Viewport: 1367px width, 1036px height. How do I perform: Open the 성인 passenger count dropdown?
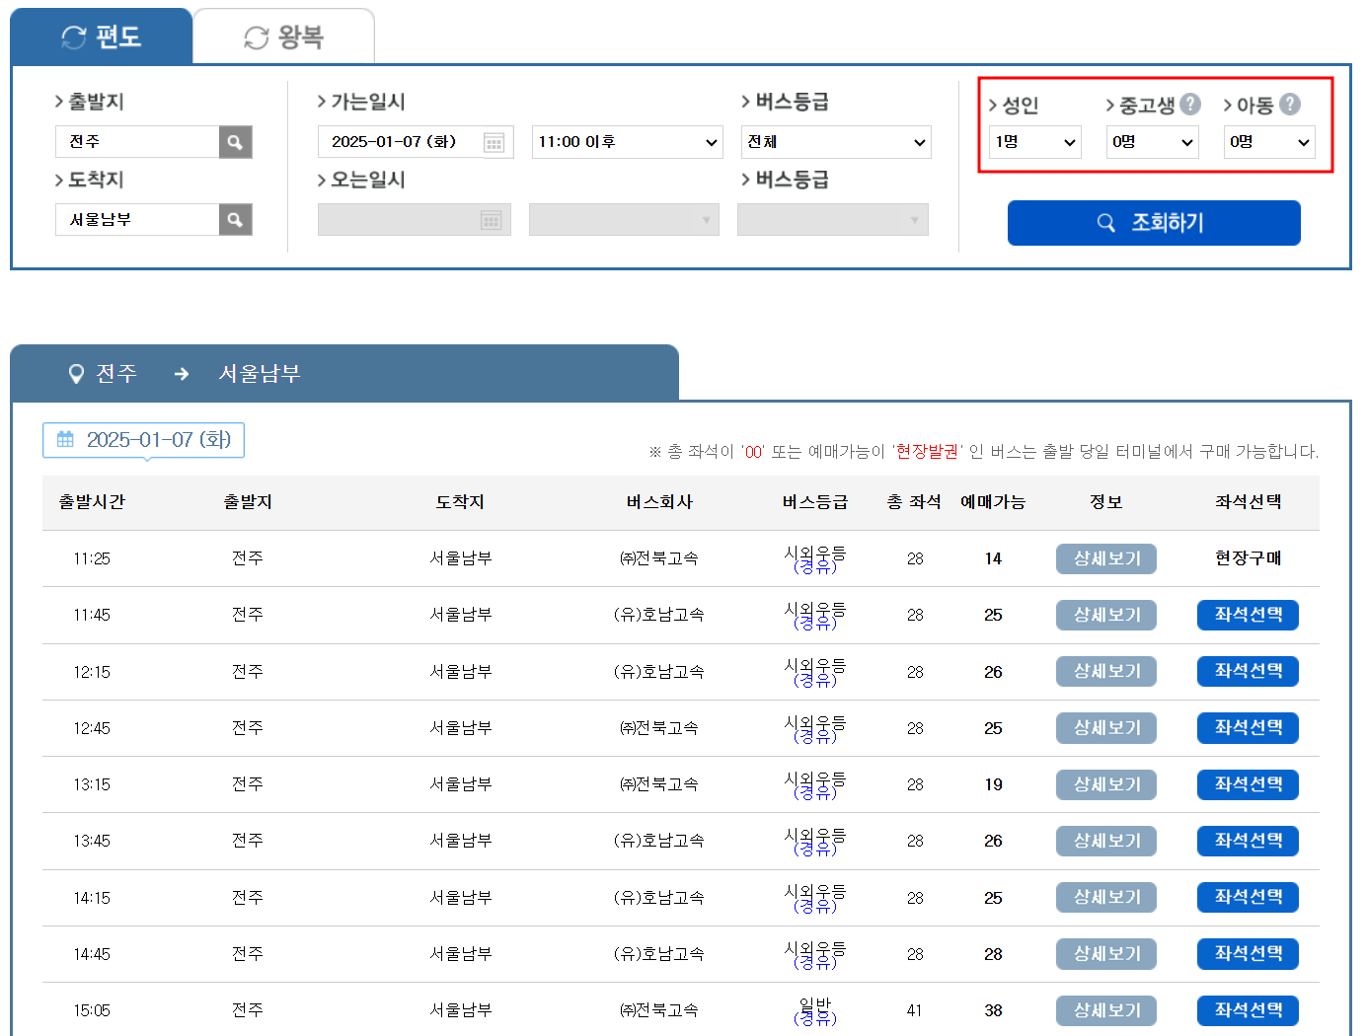click(1035, 142)
